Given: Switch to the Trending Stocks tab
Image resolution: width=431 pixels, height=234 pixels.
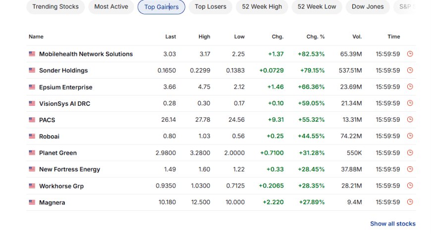Looking at the screenshot, I should (x=55, y=6).
